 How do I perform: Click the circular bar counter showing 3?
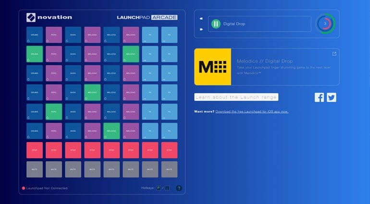click(325, 24)
